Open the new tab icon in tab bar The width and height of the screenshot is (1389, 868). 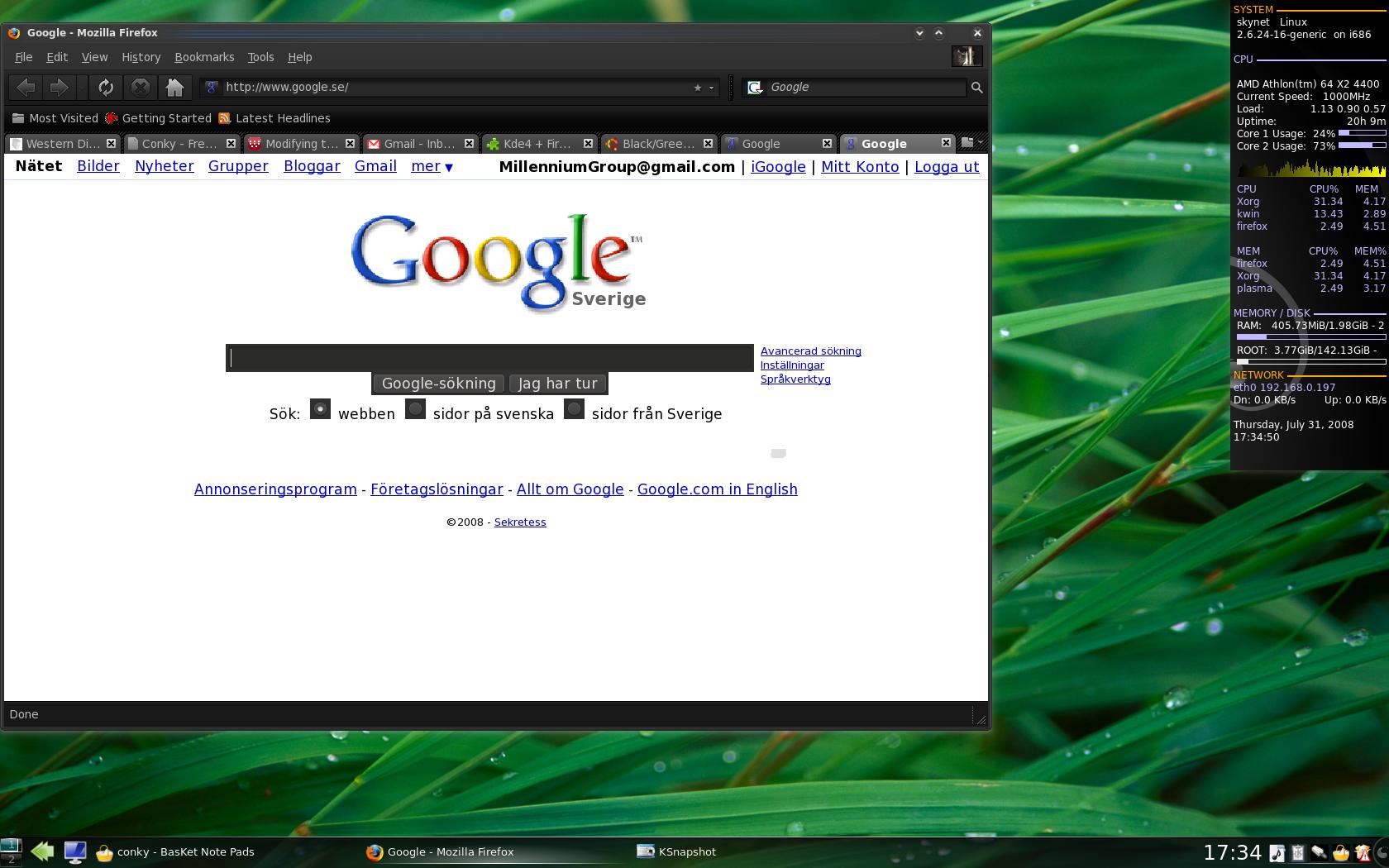[967, 142]
